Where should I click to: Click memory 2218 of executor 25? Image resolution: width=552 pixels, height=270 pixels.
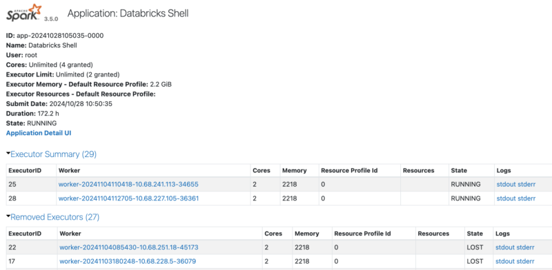(289, 184)
